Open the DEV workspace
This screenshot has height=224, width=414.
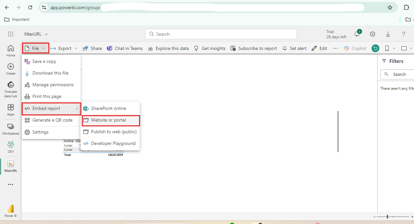11,147
